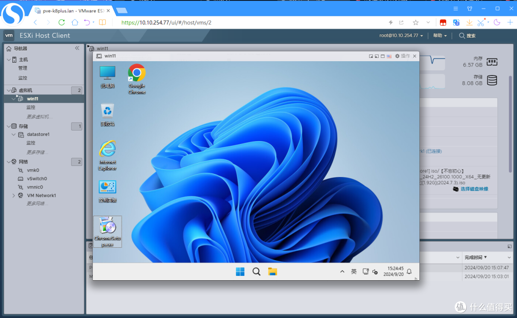Click the ESXi vm logo
This screenshot has width=517, height=318.
pyautogui.click(x=9, y=35)
